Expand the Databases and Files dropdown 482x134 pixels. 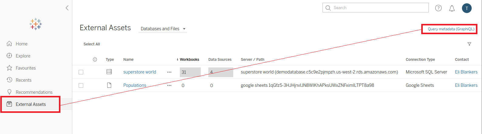pyautogui.click(x=163, y=29)
